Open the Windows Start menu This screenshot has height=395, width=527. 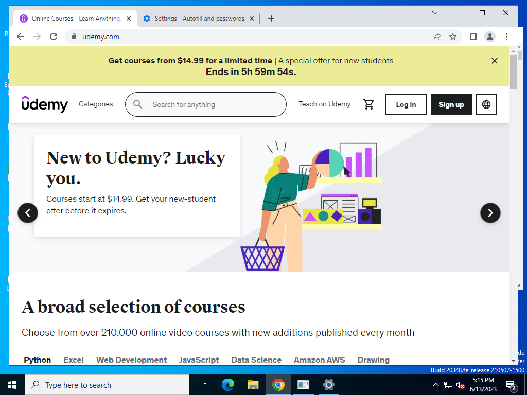coord(12,385)
